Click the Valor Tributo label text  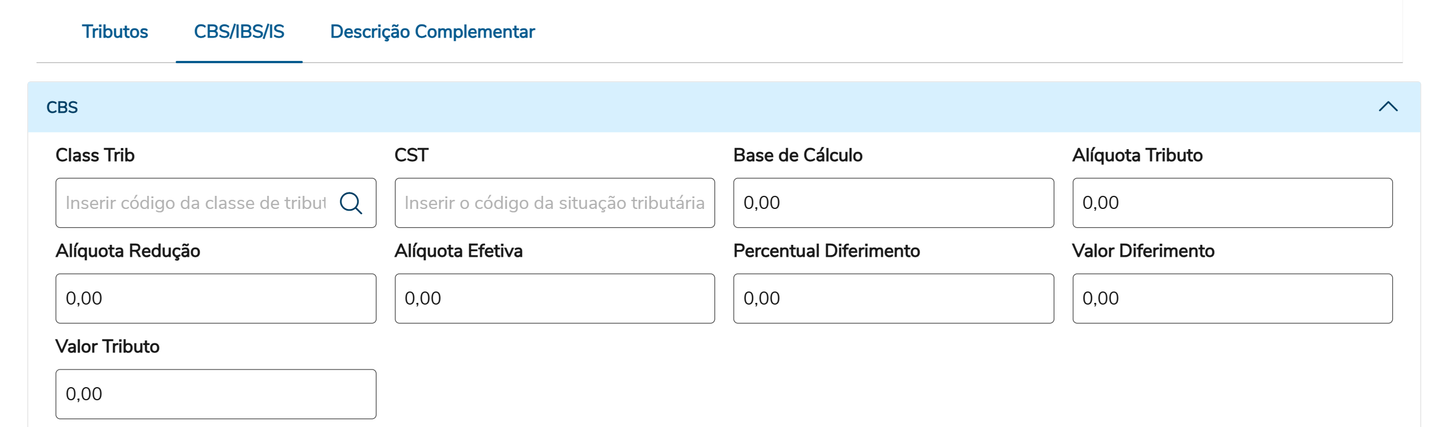[107, 347]
